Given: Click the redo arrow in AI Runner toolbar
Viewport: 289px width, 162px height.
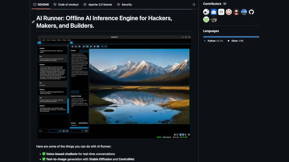Looking at the screenshot, I should click(106, 46).
